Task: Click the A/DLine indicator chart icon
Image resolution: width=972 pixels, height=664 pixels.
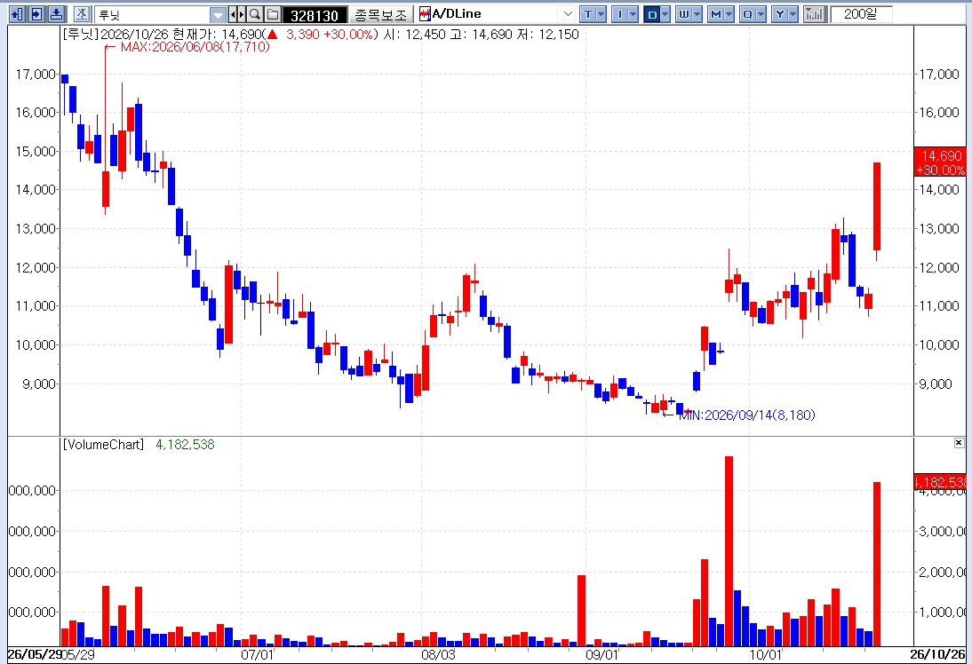Action: click(x=425, y=13)
